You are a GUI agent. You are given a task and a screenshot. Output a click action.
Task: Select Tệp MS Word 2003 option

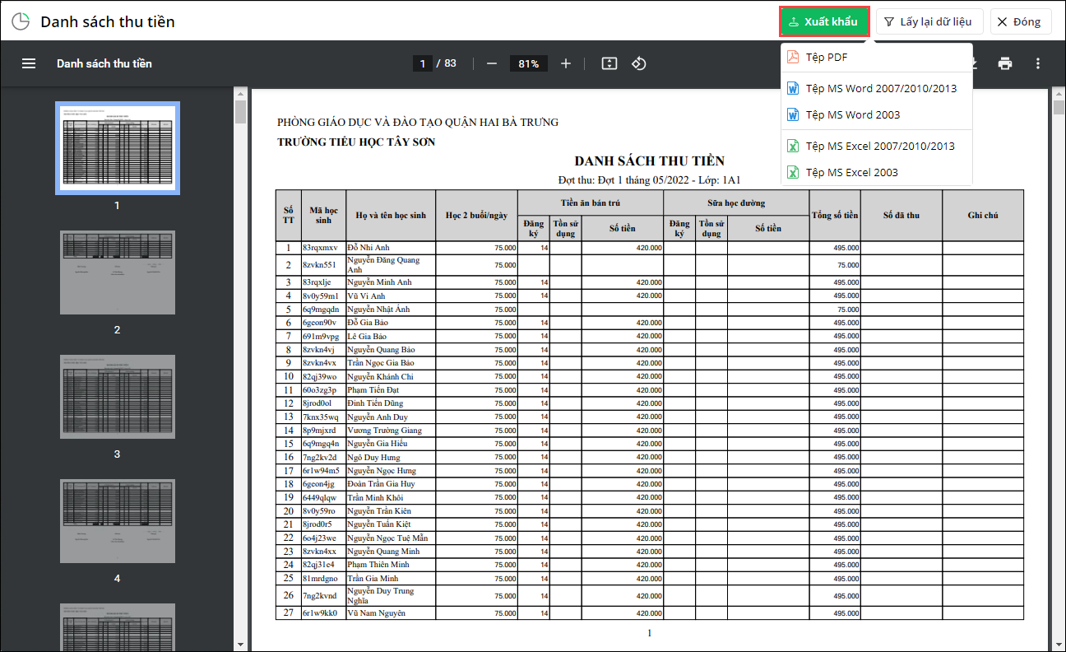tap(852, 114)
